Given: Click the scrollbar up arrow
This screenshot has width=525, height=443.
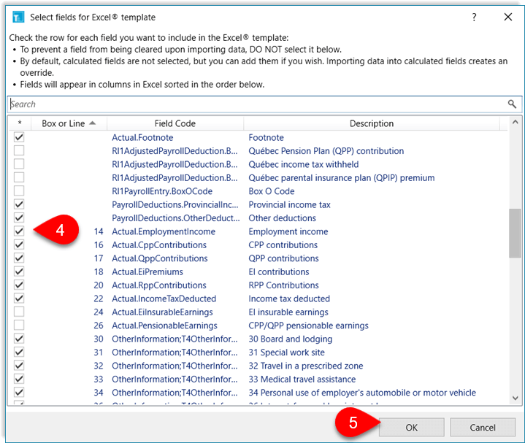Looking at the screenshot, I should (516, 123).
